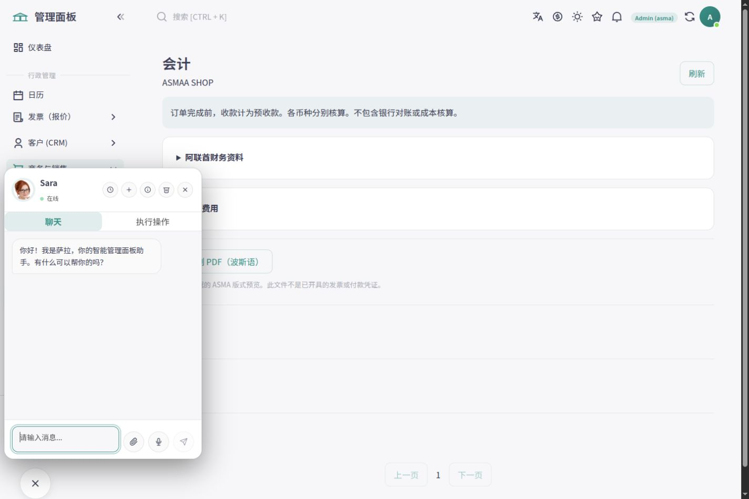Send message with paper plane icon
This screenshot has width=749, height=499.
click(x=183, y=442)
